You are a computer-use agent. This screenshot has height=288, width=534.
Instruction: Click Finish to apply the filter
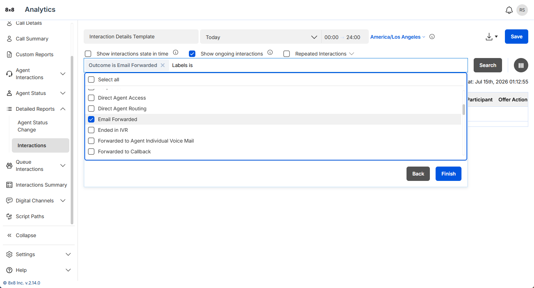[449, 174]
